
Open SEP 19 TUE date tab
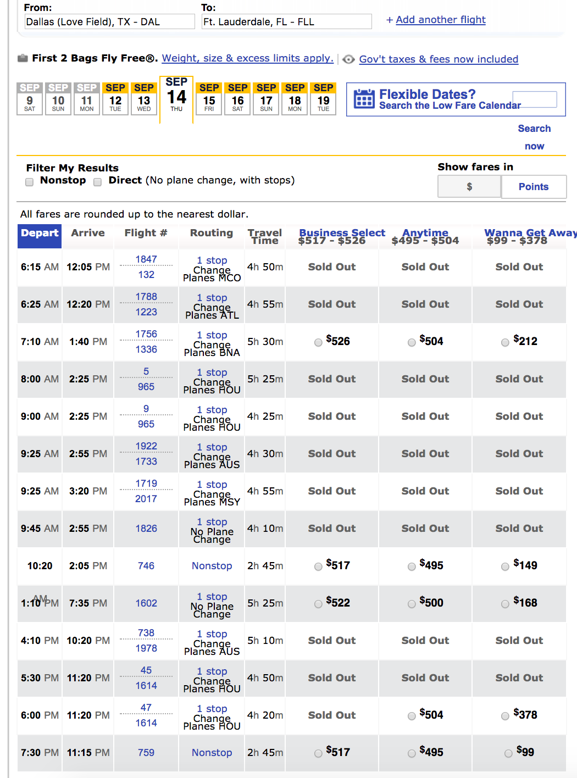324,98
